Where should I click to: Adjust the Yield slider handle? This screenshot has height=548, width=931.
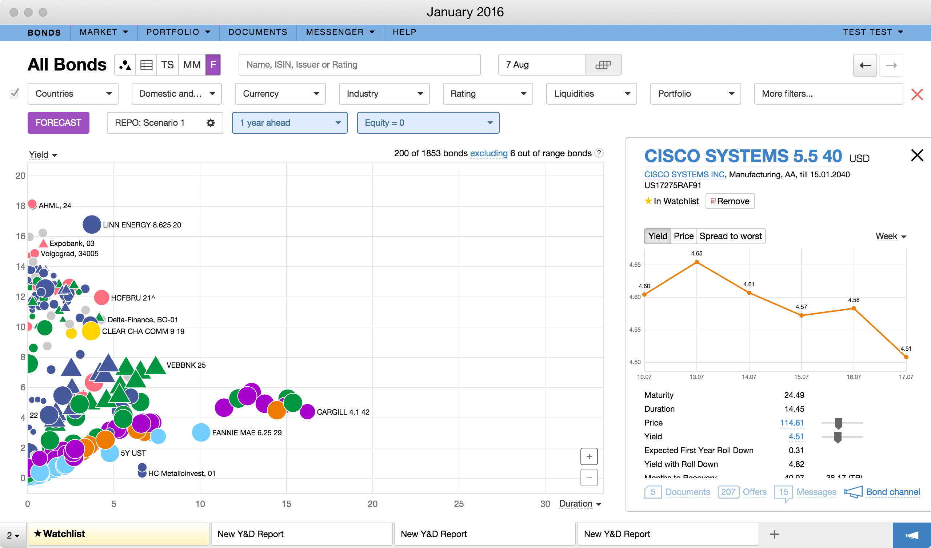tap(838, 437)
